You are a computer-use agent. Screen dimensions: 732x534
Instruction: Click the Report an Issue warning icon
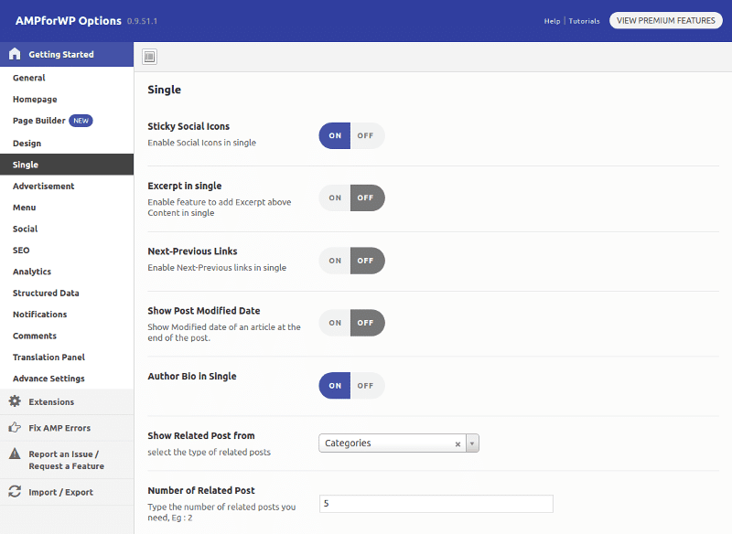pos(15,454)
